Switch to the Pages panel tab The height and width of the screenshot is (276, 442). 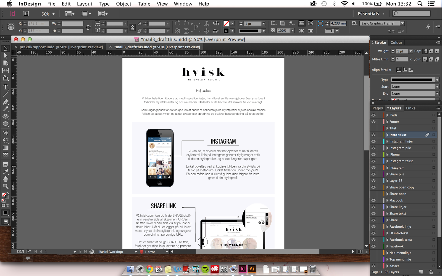pyautogui.click(x=378, y=108)
